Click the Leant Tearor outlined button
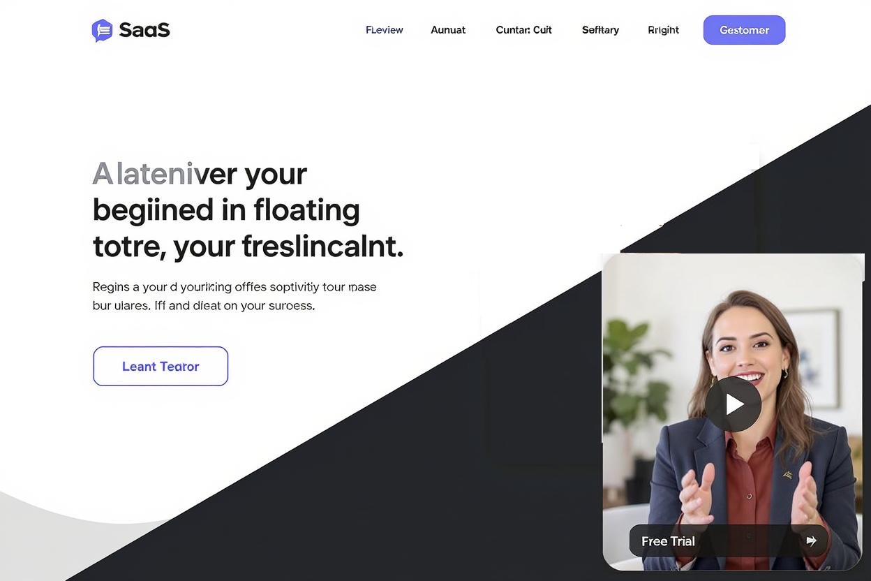Screen dimensions: 871x581 click(x=161, y=366)
